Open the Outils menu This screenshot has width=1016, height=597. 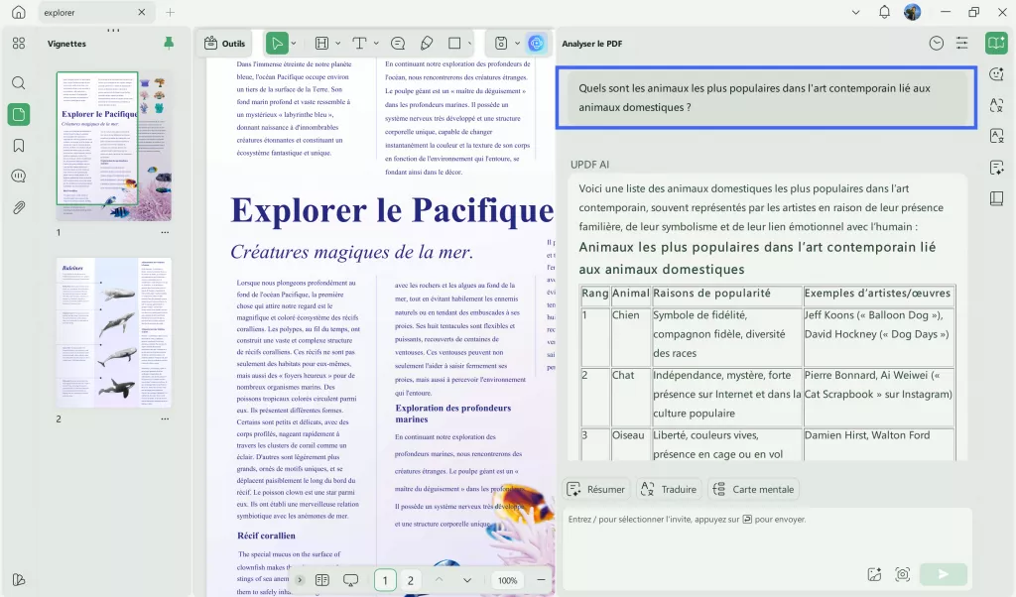224,43
